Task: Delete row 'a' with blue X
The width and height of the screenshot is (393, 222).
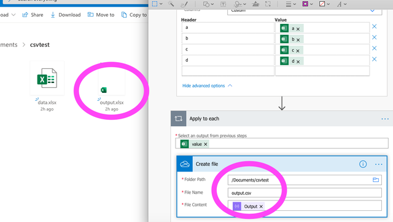Action: point(374,26)
